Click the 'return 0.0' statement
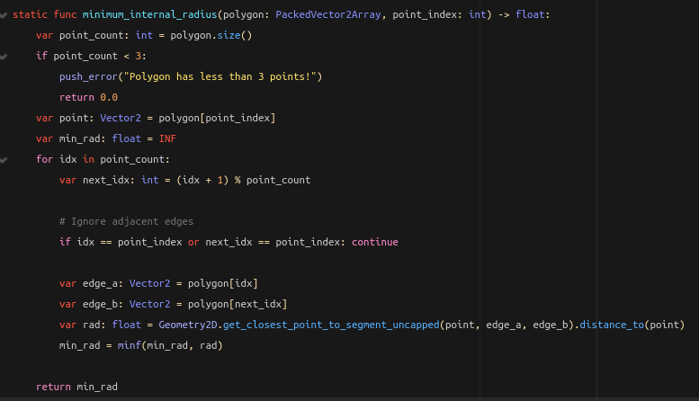 [88, 97]
